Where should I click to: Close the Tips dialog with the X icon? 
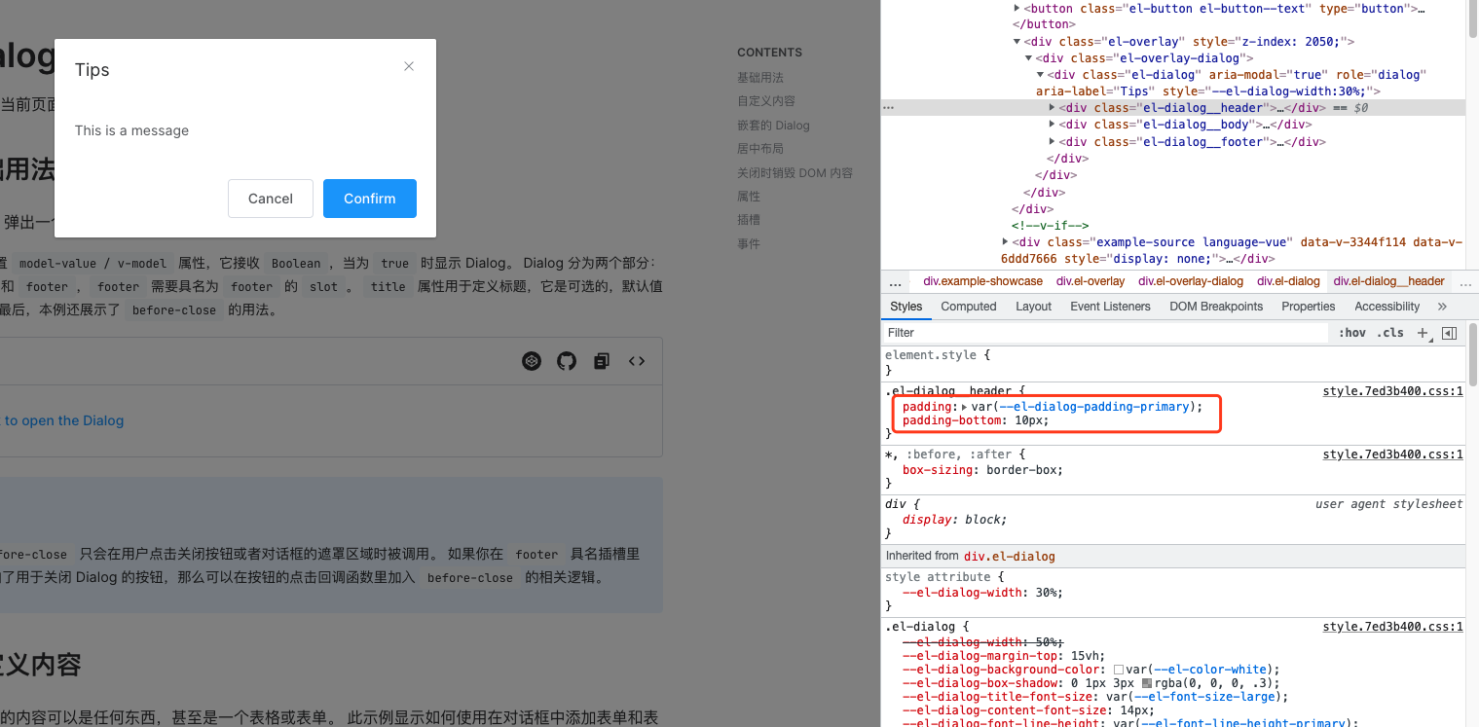point(409,66)
